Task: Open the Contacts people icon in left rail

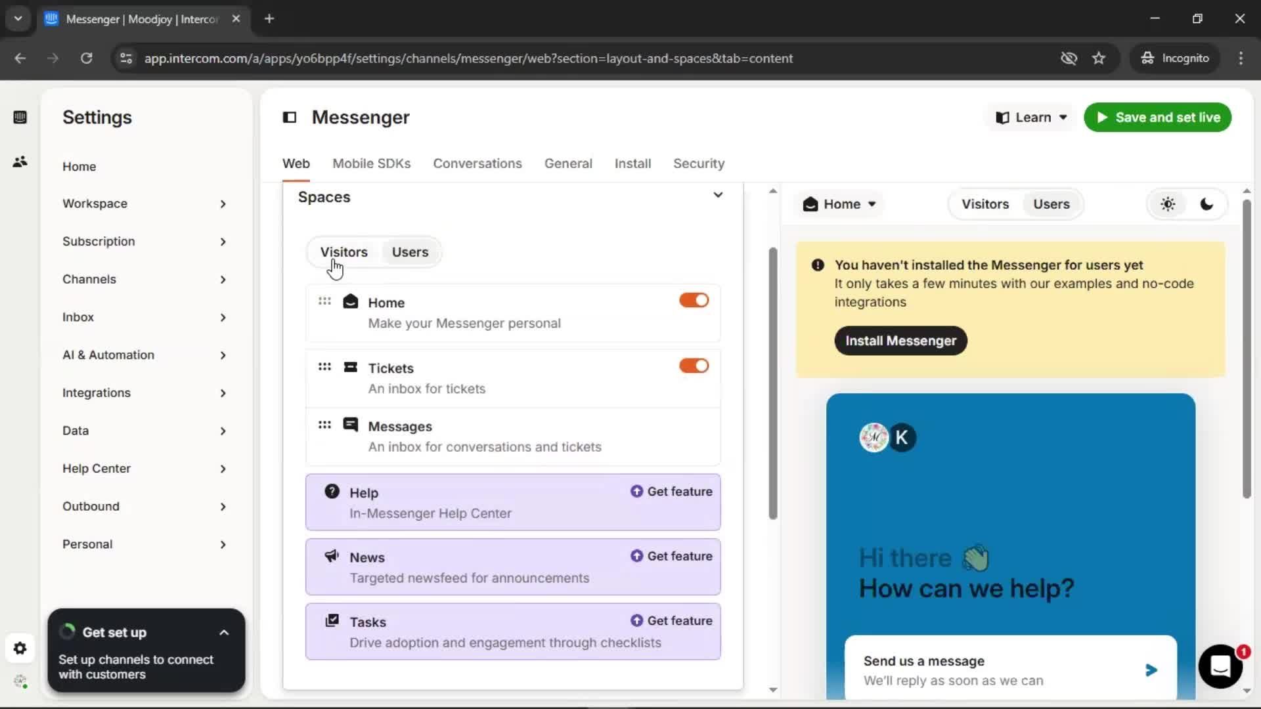Action: pos(20,161)
